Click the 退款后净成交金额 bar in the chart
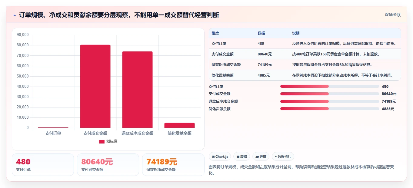The height and width of the screenshot is (188, 413). [x=137, y=90]
